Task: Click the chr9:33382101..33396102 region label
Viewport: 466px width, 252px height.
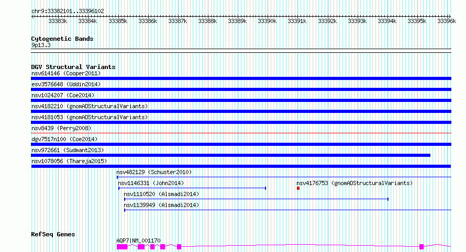Action: coord(68,11)
